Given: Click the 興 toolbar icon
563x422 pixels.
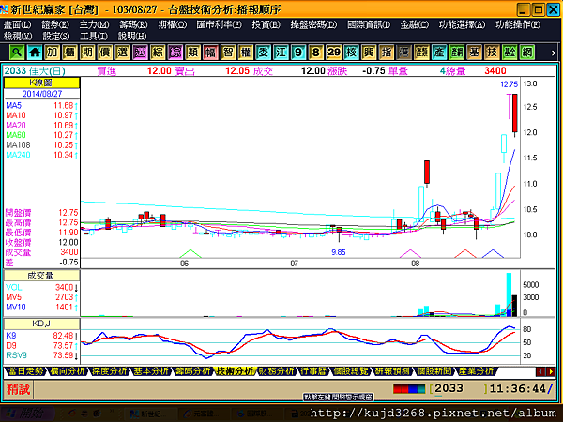Looking at the screenshot, I should click(x=369, y=53).
